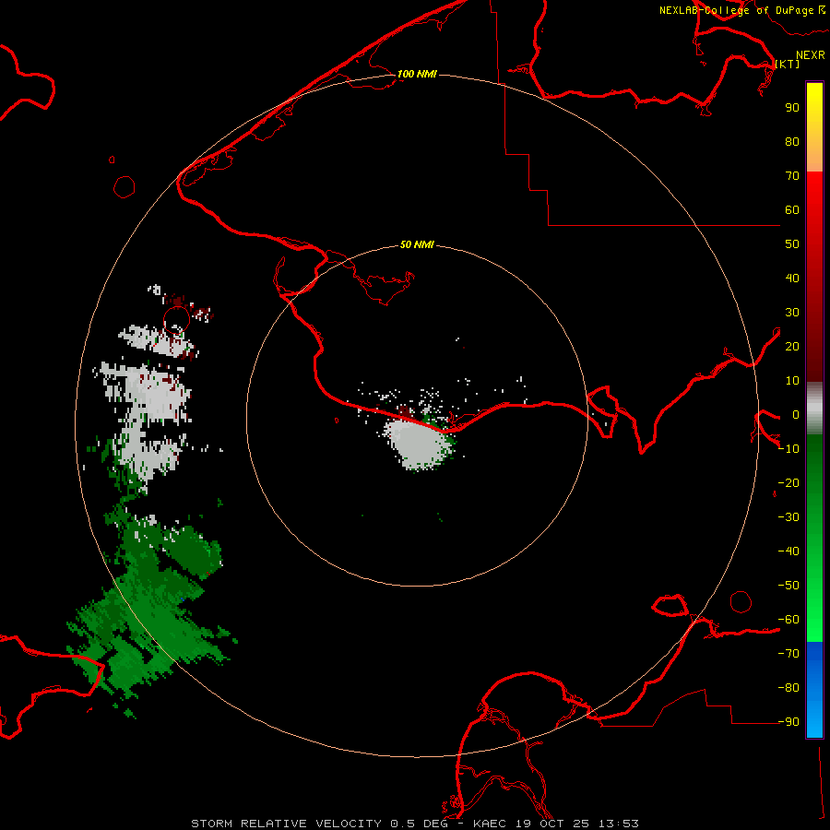Click the 50 value on the velocity scale
This screenshot has width=830, height=830.
click(792, 244)
